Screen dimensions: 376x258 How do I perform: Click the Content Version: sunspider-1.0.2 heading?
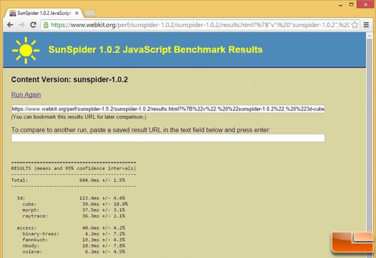[x=69, y=80]
